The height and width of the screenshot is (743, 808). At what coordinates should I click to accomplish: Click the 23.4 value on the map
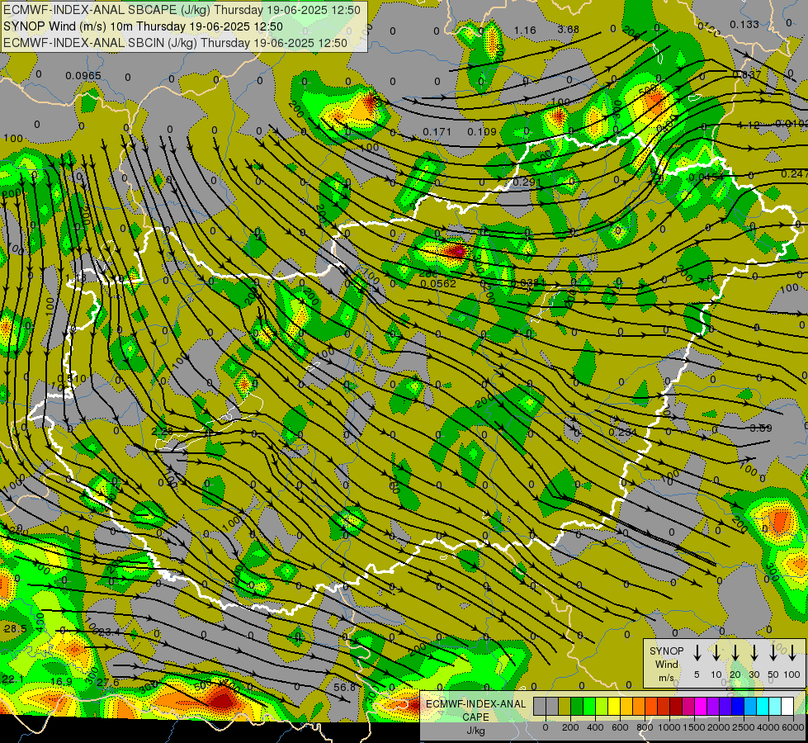pos(109,632)
